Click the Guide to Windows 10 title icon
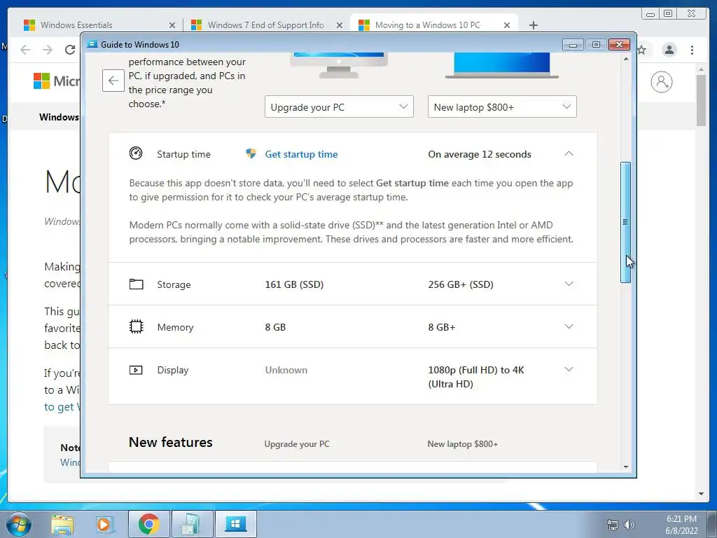 pyautogui.click(x=92, y=44)
